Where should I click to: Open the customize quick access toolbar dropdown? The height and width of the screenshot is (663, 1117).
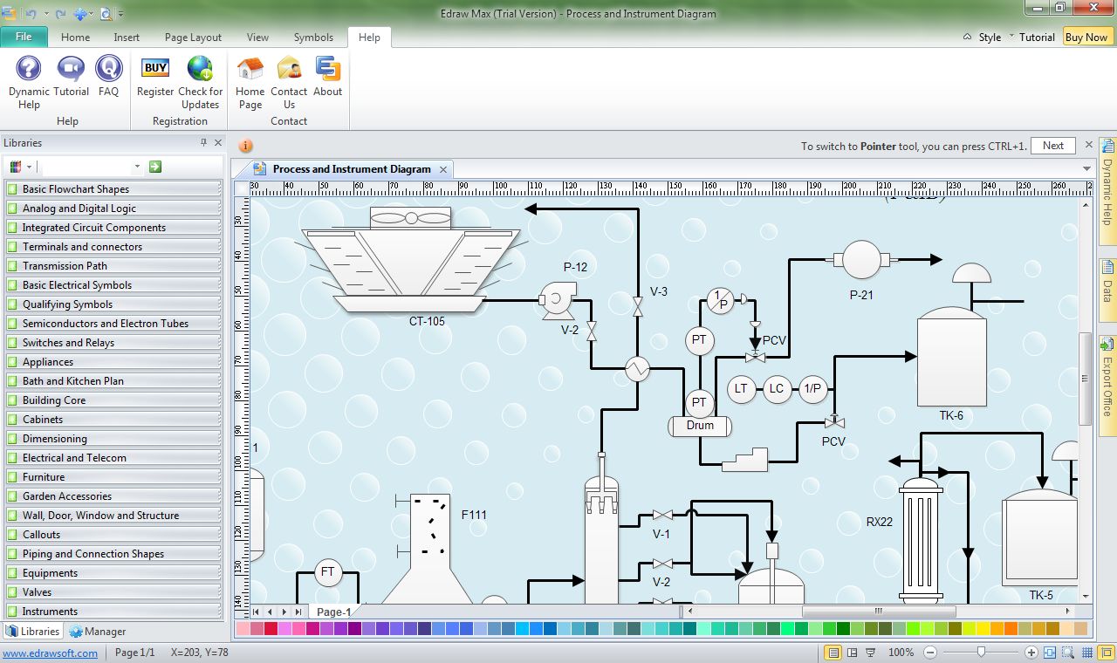tap(120, 15)
